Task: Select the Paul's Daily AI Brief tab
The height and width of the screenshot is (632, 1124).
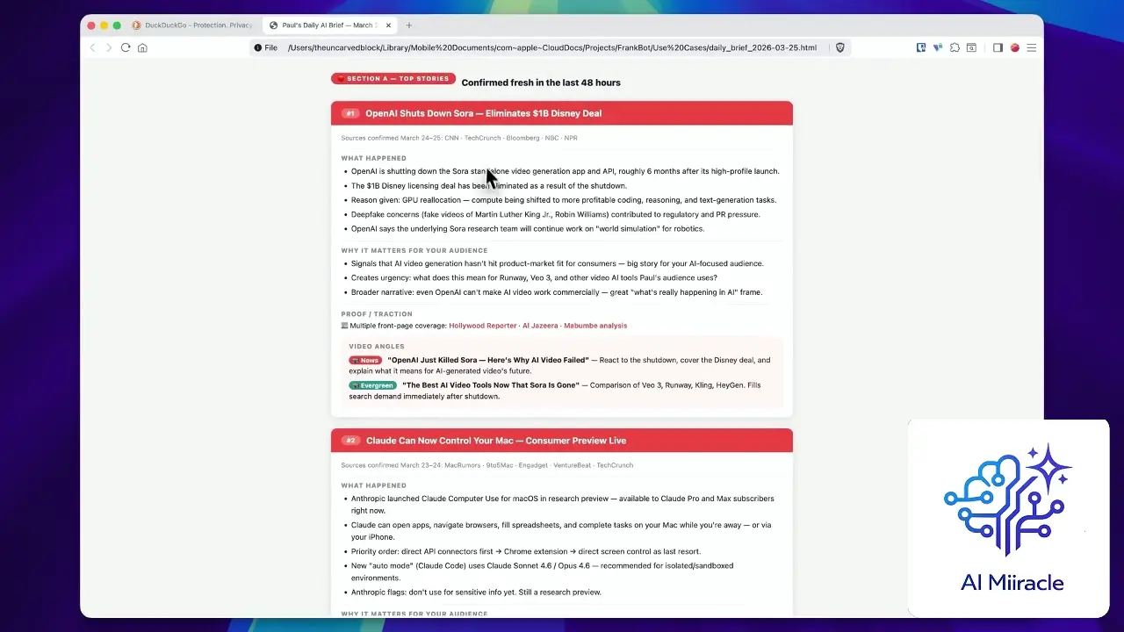Action: tap(329, 25)
